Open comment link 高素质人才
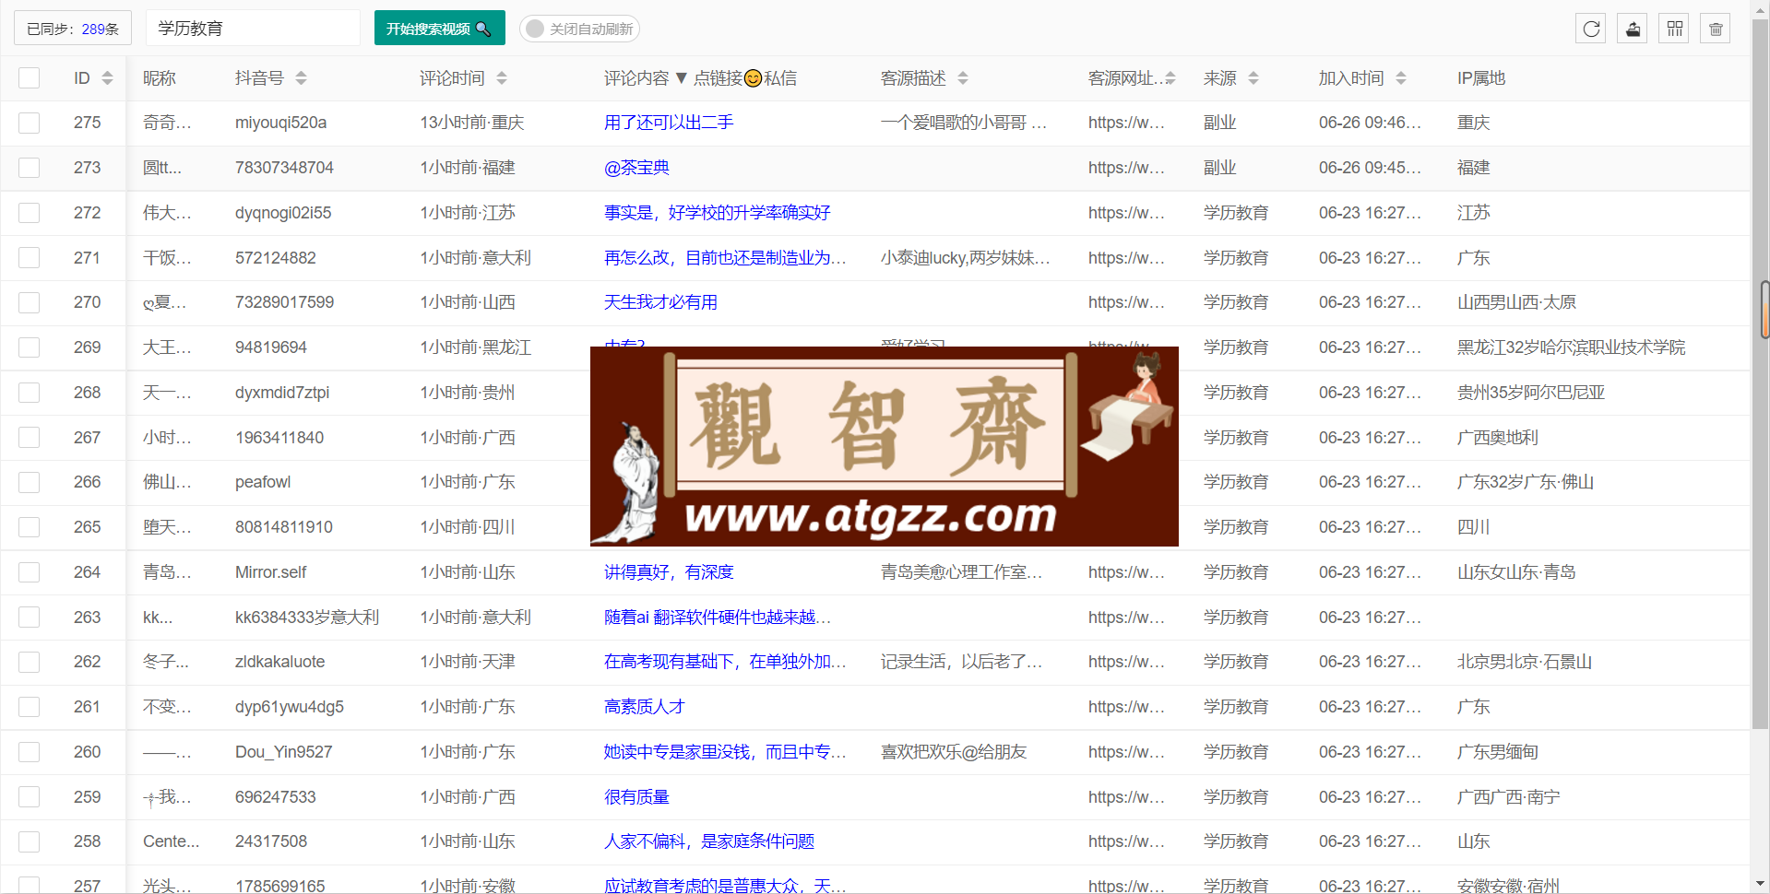The height and width of the screenshot is (894, 1770). point(645,707)
